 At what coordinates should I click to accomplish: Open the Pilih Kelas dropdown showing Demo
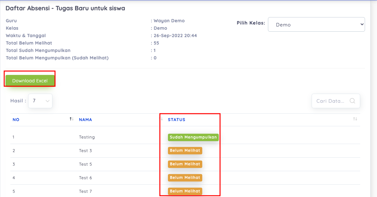[316, 25]
